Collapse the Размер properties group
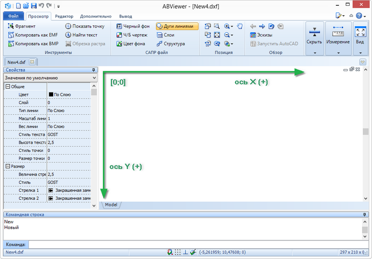 8,166
